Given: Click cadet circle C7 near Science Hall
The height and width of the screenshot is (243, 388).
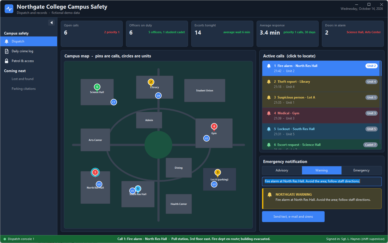Looking at the screenshot, I should point(114,102).
